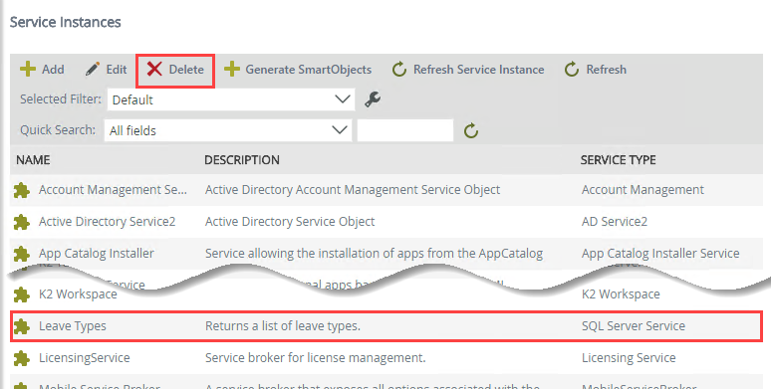Open filter configuration wrench icon
Screen dimensions: 771x389
pyautogui.click(x=373, y=99)
